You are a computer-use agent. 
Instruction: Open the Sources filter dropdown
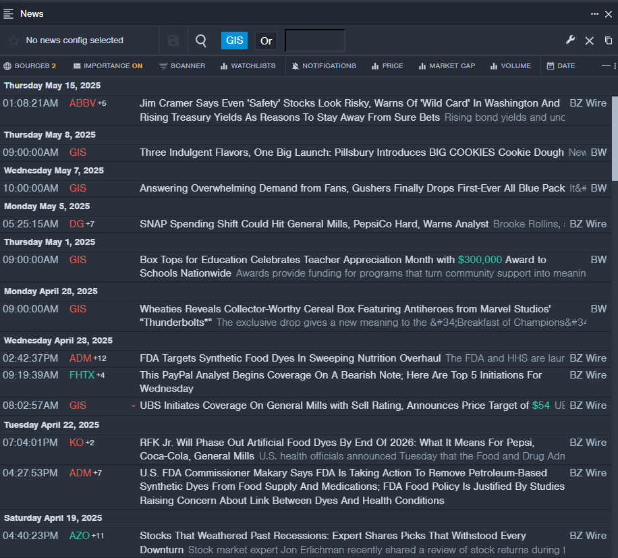pyautogui.click(x=30, y=66)
